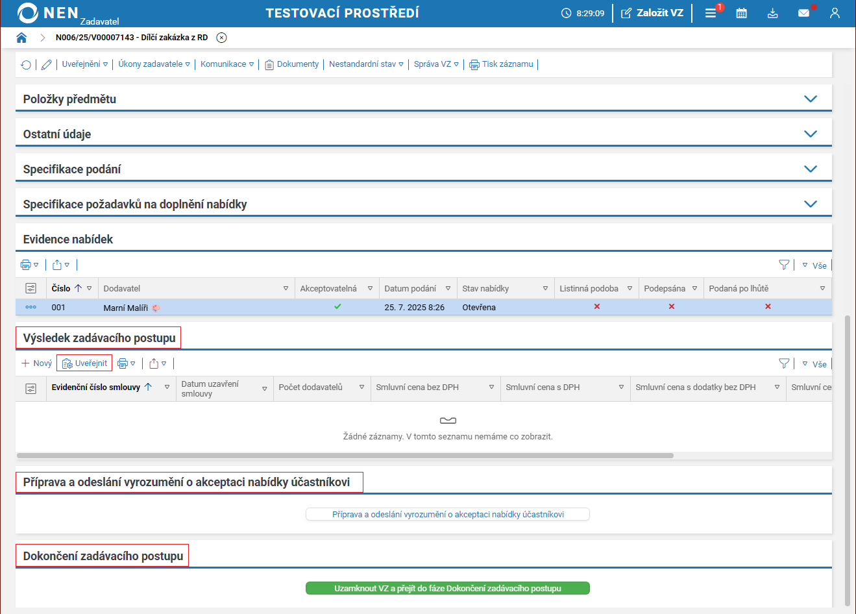Go to the home page icon
Viewport: 856px width, 614px height.
[21, 38]
